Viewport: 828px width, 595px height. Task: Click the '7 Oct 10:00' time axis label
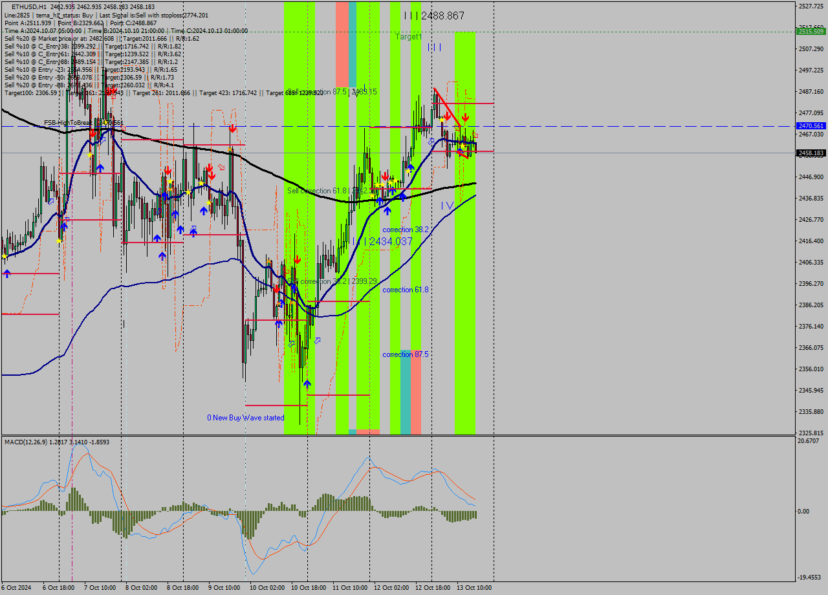[x=100, y=588]
